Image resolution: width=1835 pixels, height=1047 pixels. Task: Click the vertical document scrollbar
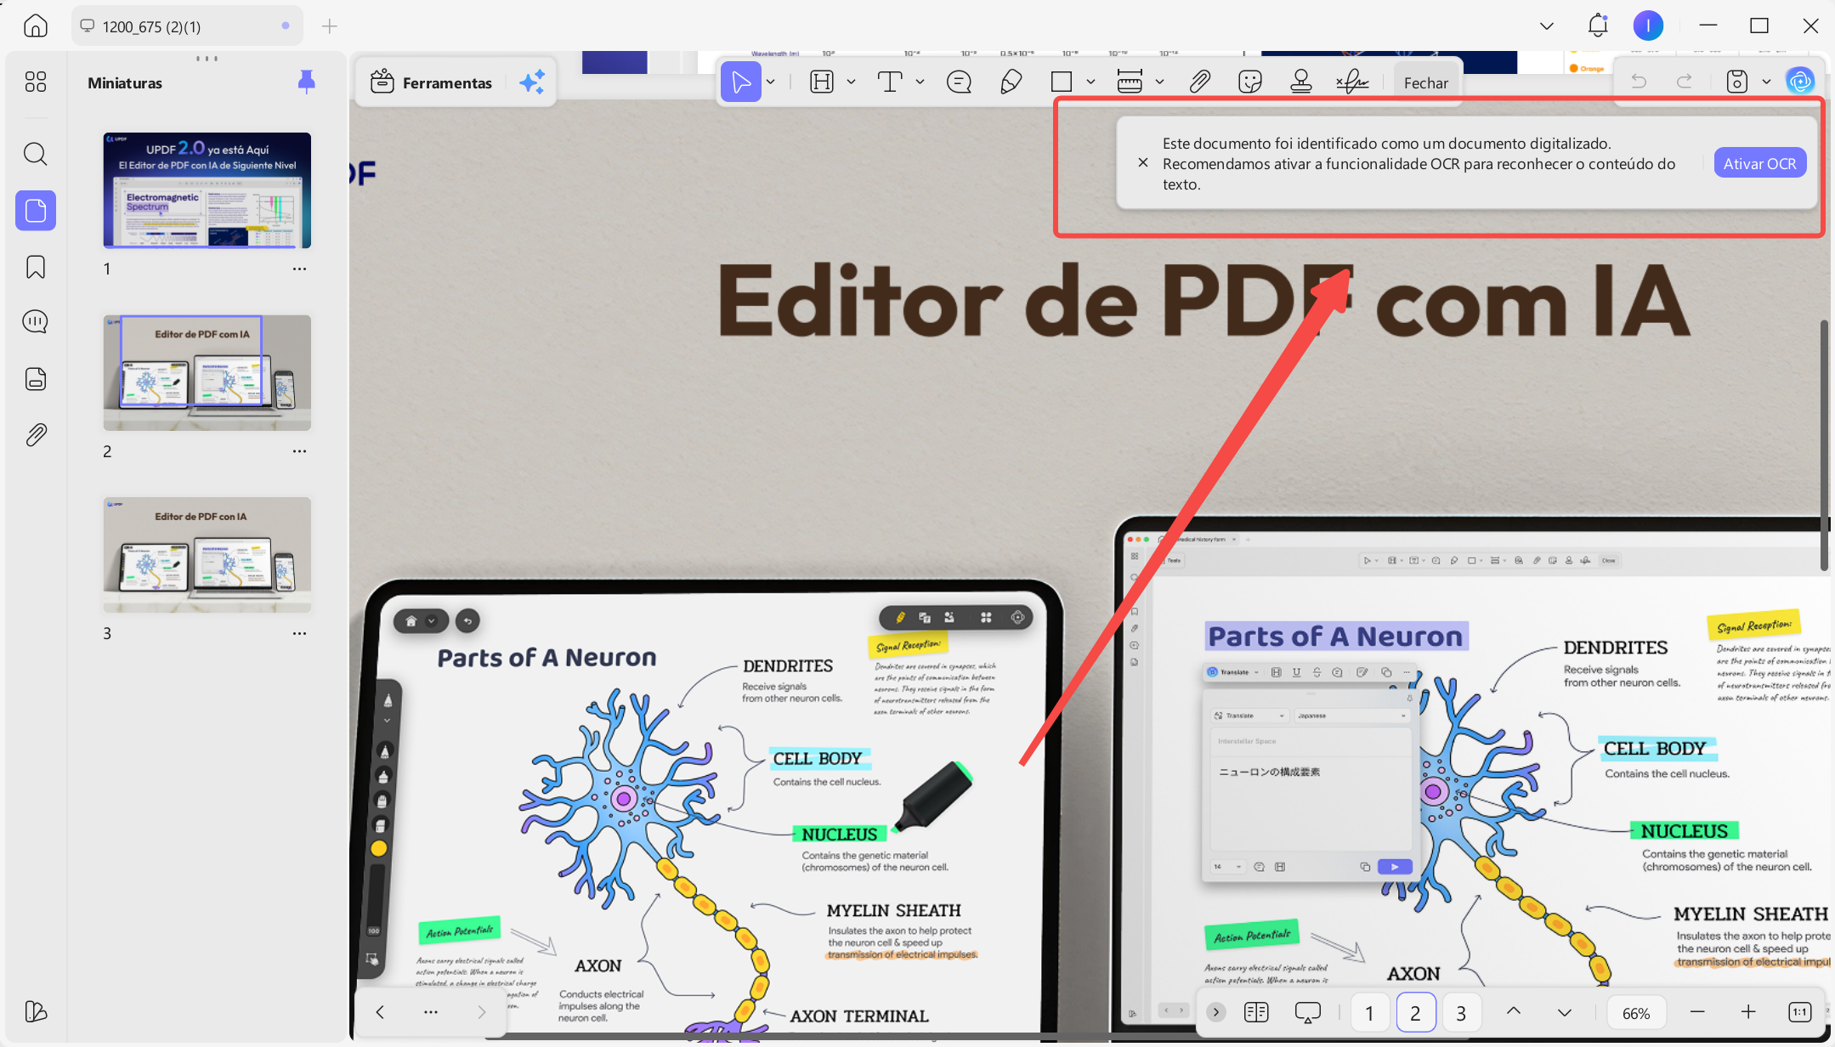(x=1824, y=444)
